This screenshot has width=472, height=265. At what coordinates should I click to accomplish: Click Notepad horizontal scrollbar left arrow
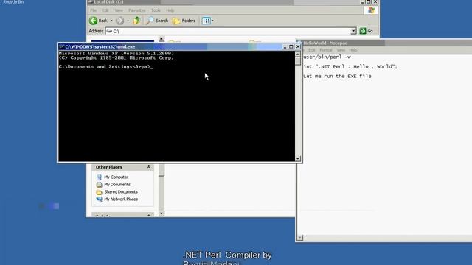(300, 237)
